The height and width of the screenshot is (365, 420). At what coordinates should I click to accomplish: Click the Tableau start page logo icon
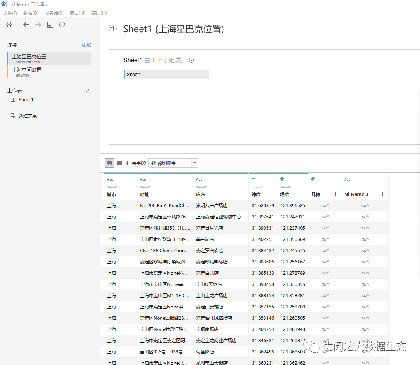click(9, 25)
